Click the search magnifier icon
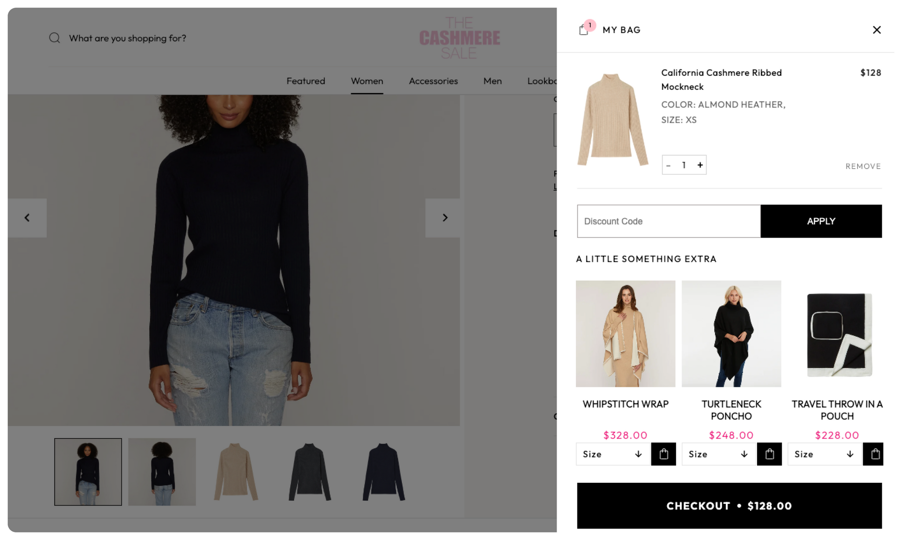Viewport: 902px width, 540px height. point(55,38)
